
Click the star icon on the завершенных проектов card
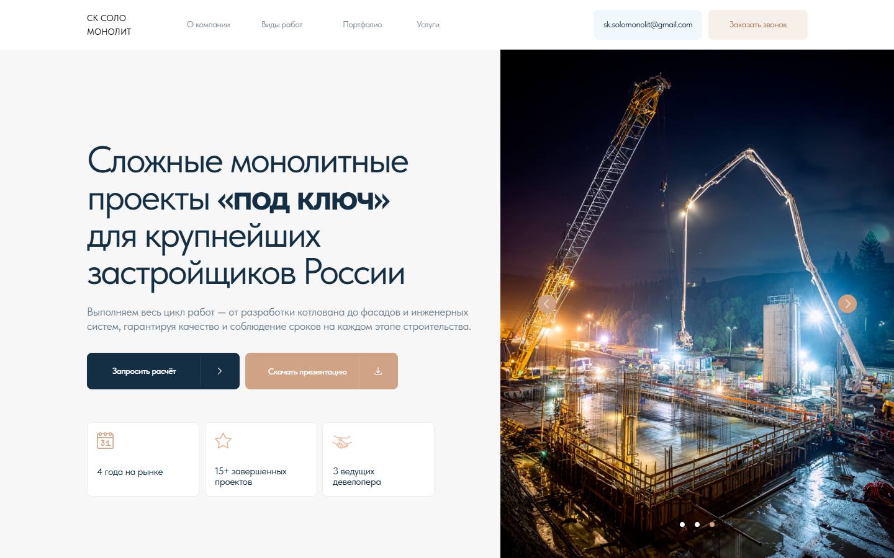pyautogui.click(x=223, y=440)
